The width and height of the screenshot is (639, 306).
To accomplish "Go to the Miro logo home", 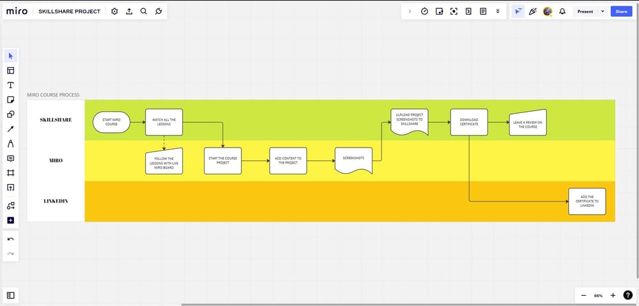I will [17, 11].
